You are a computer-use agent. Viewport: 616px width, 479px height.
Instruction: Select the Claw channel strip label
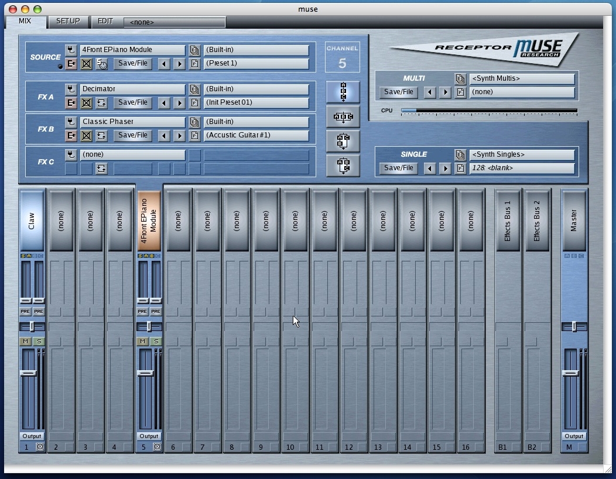tap(32, 220)
